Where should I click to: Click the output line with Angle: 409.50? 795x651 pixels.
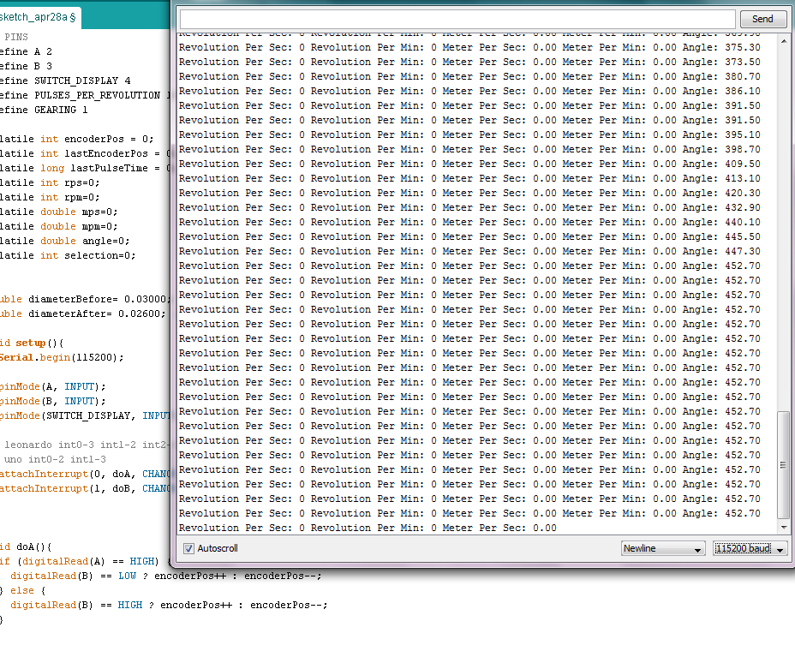pos(469,164)
